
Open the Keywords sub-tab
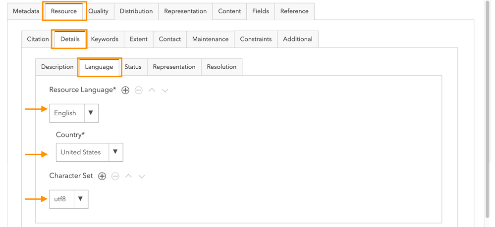[x=105, y=39]
